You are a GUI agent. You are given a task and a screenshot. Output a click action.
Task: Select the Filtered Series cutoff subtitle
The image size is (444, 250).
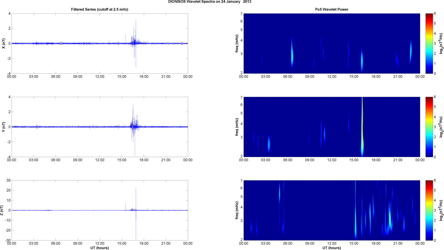pos(99,9)
